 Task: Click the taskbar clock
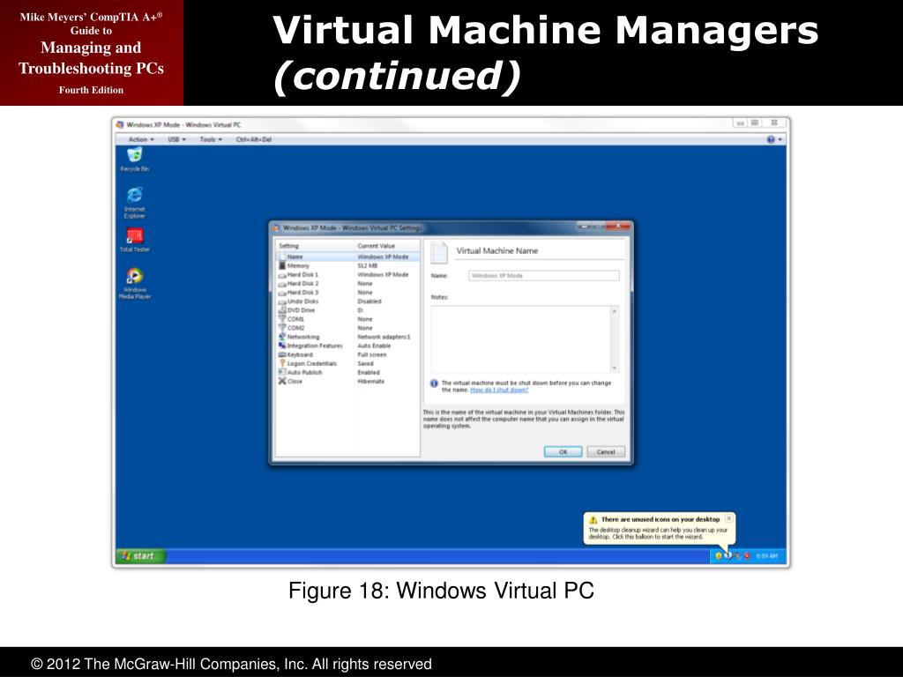766,556
